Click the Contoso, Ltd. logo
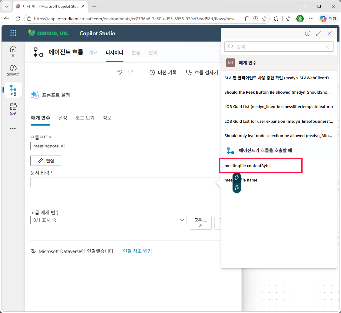This screenshot has width=341, height=313. coord(48,33)
